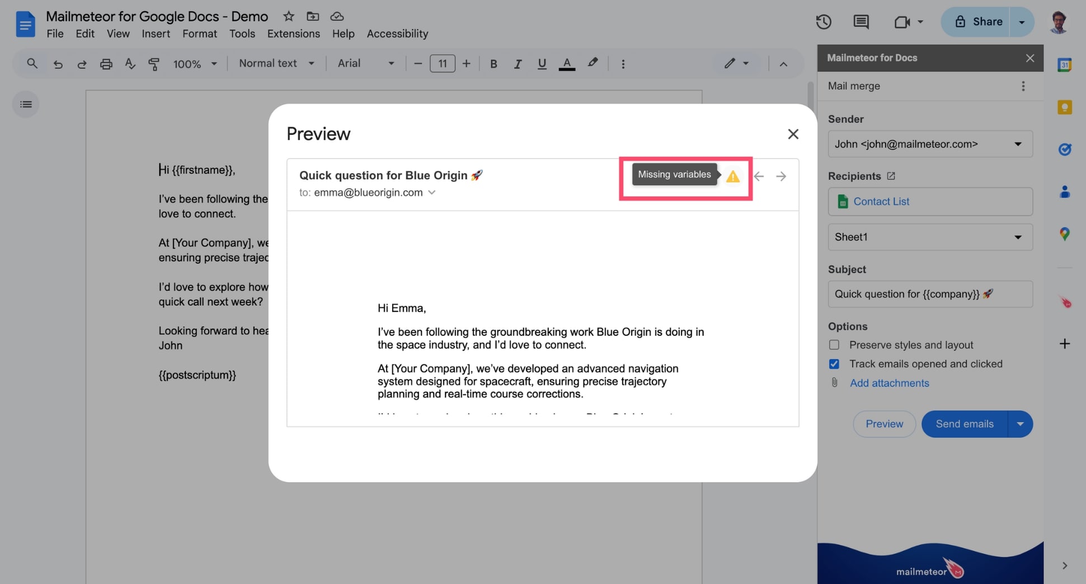The image size is (1086, 584).
Task: Open Contacts side panel icon
Action: [1065, 191]
